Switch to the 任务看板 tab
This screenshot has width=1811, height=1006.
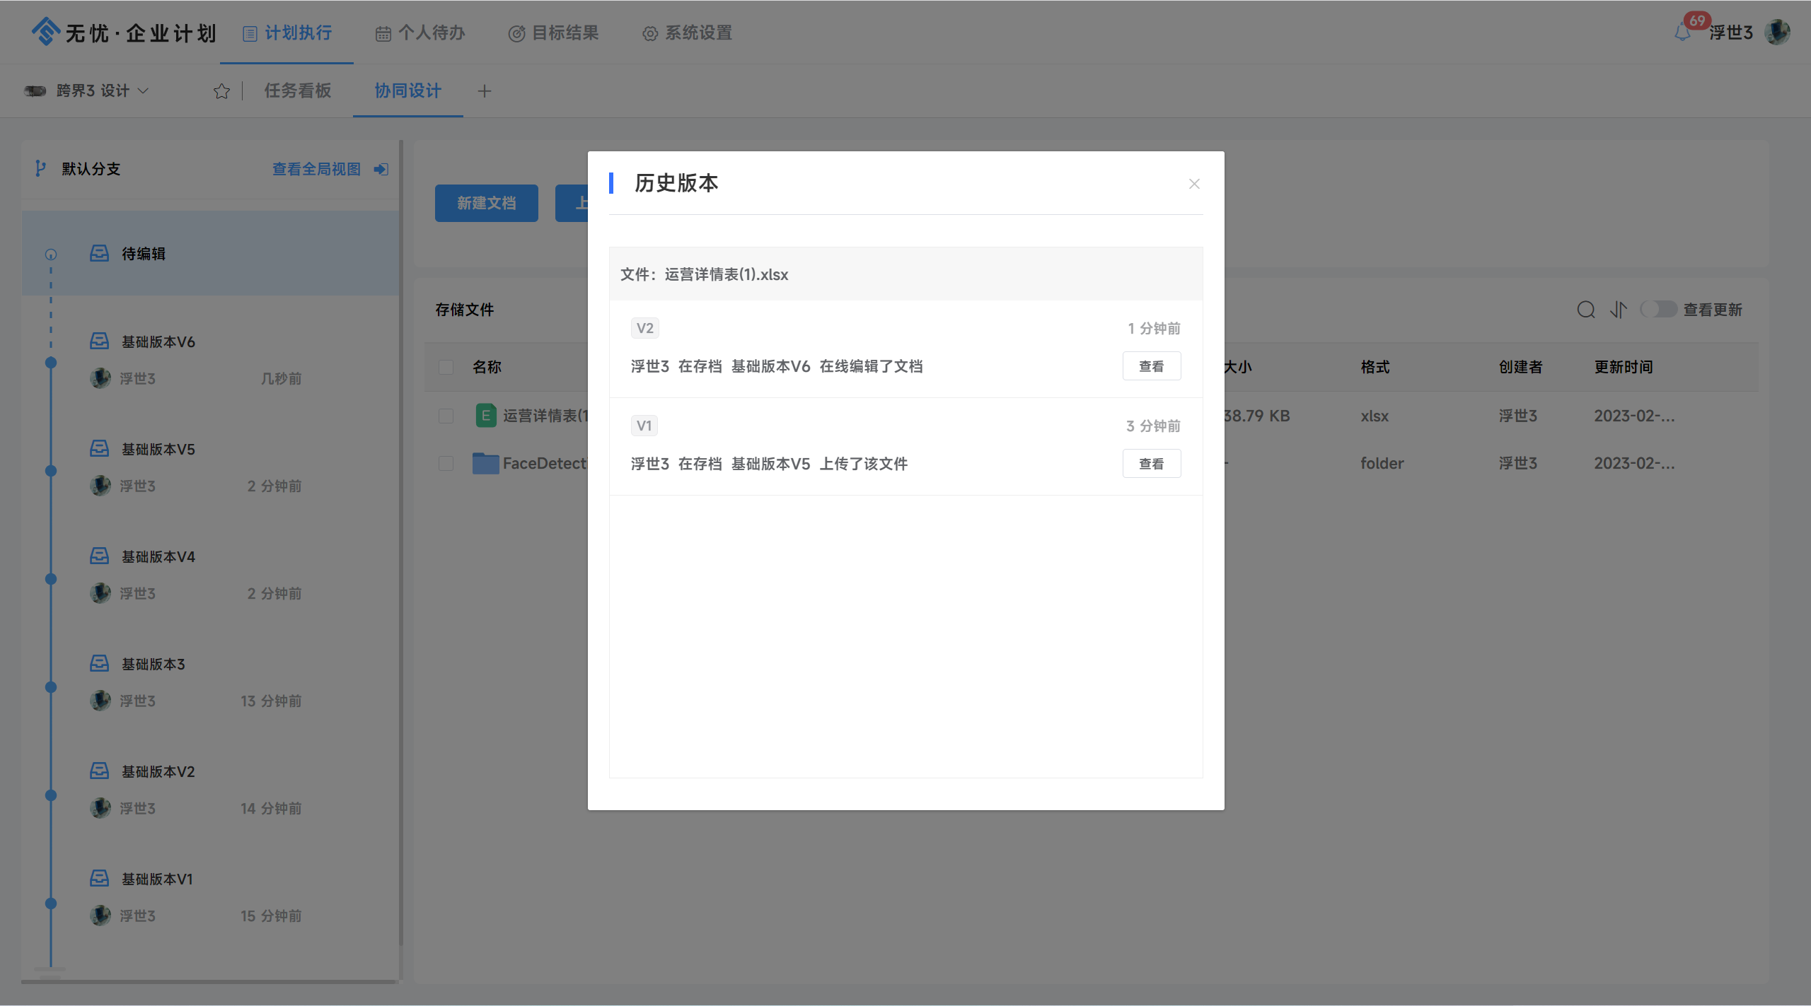297,91
